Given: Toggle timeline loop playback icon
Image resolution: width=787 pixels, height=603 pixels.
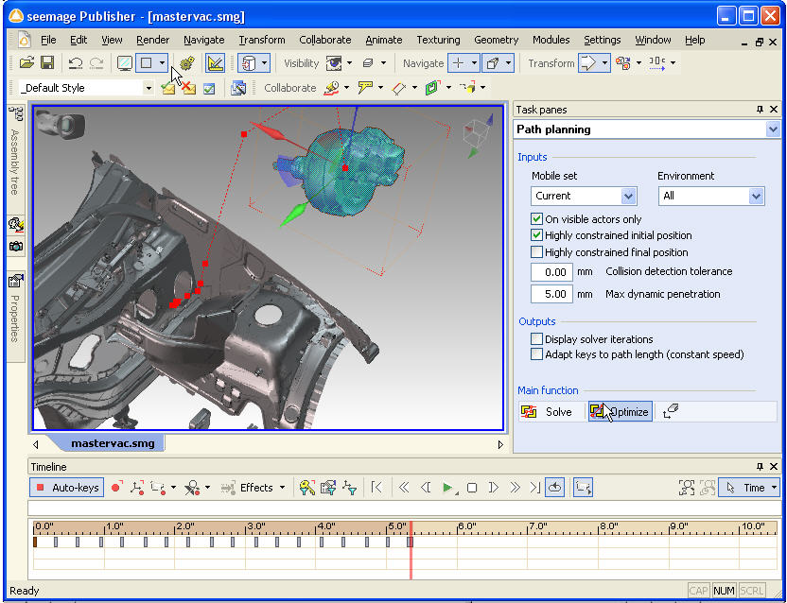Looking at the screenshot, I should [555, 488].
